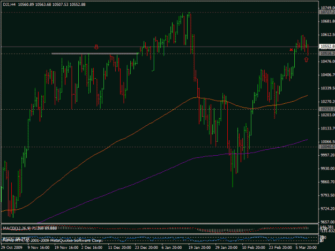
Task: Click the 2 Dec 16:00 time label
Action: (92, 248)
